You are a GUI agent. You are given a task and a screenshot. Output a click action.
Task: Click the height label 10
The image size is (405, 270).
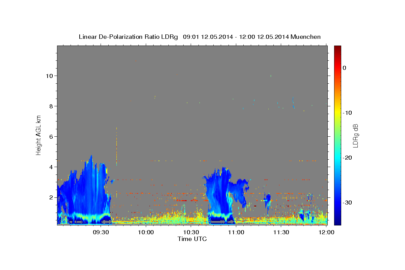[x=49, y=76]
